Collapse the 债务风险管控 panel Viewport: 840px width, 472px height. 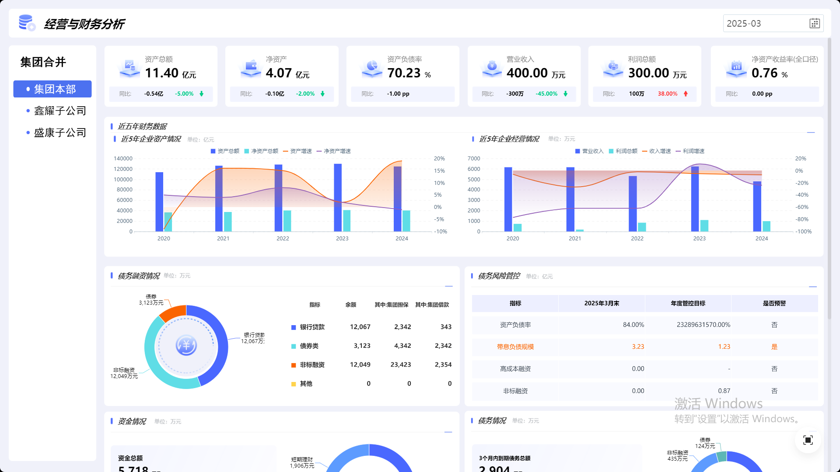click(x=812, y=287)
